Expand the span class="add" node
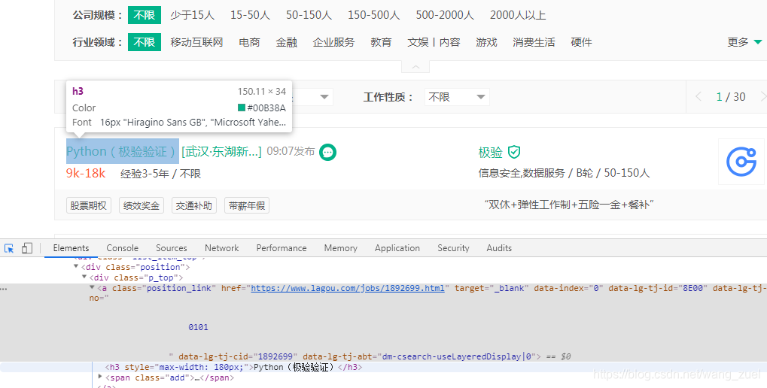The width and height of the screenshot is (767, 388). click(x=100, y=377)
